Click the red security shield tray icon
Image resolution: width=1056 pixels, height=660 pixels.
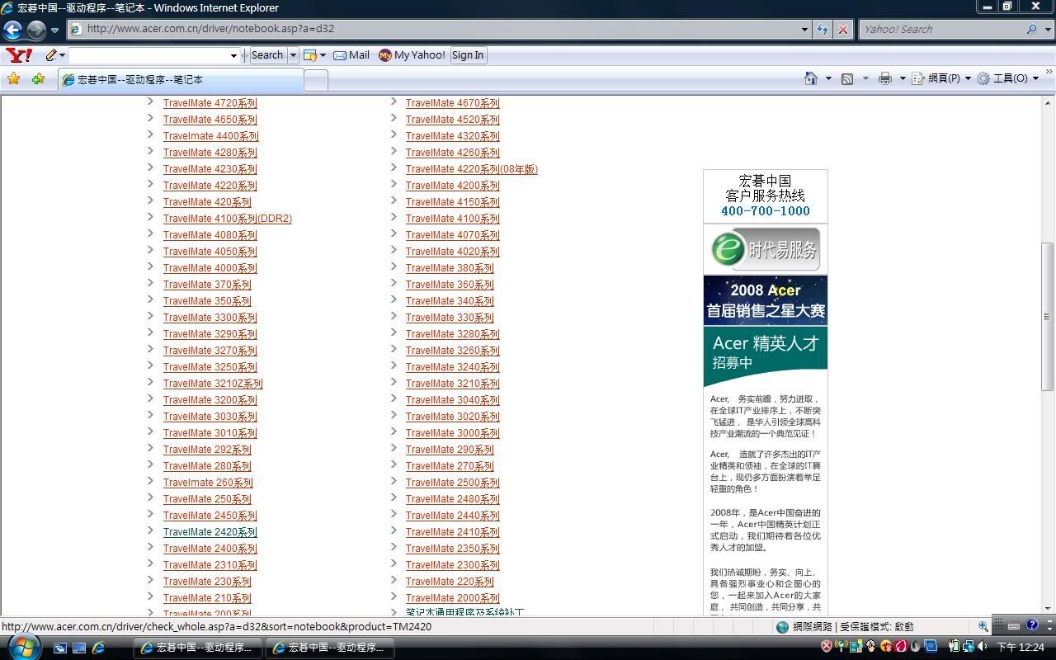pos(827,647)
